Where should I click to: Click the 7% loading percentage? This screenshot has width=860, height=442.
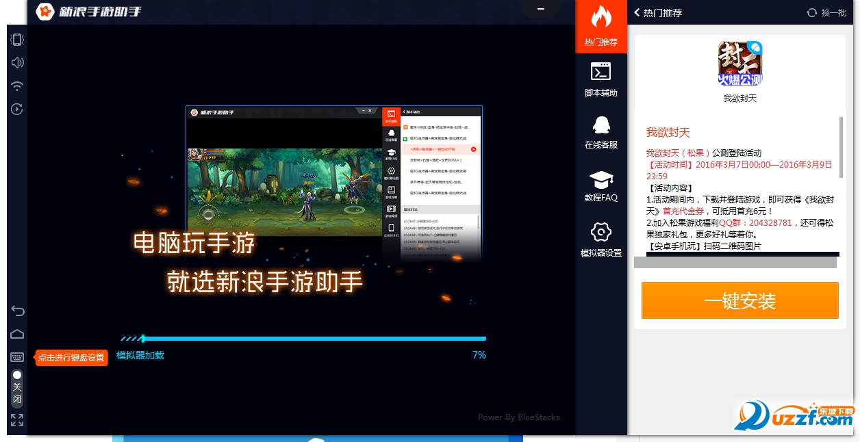point(479,355)
